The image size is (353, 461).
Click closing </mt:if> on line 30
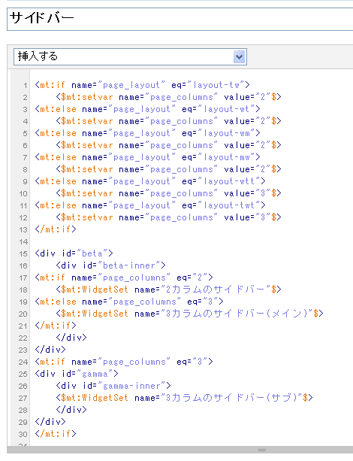tap(56, 434)
